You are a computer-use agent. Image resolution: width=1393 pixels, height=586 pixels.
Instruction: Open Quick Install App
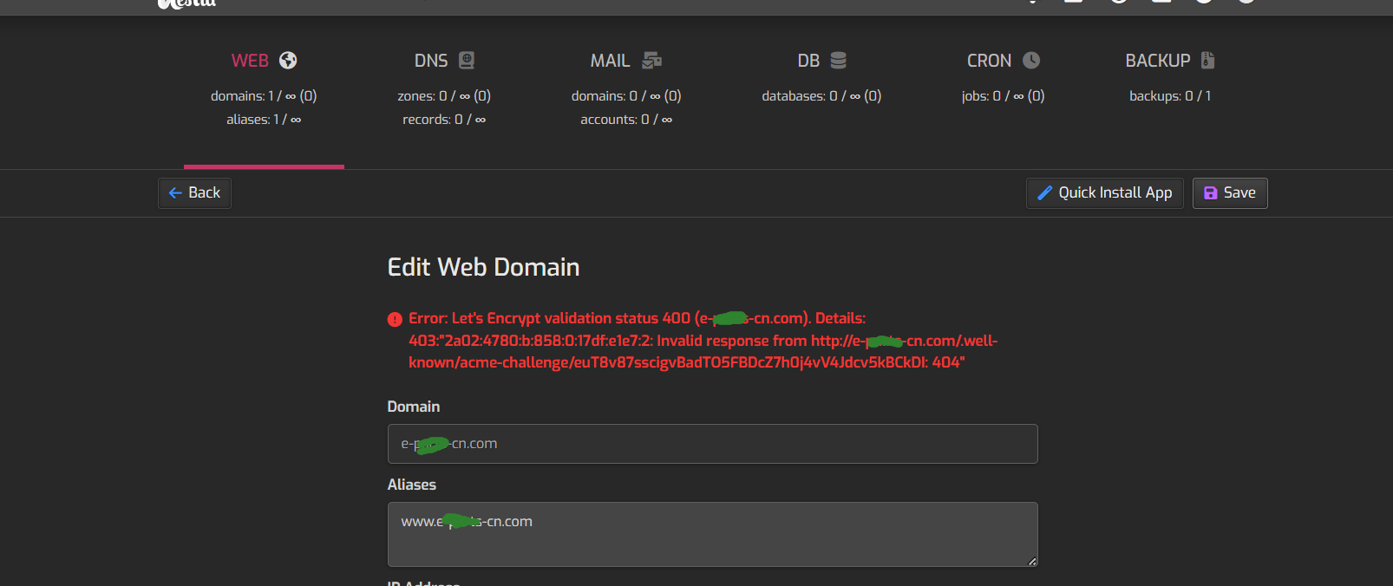point(1104,192)
